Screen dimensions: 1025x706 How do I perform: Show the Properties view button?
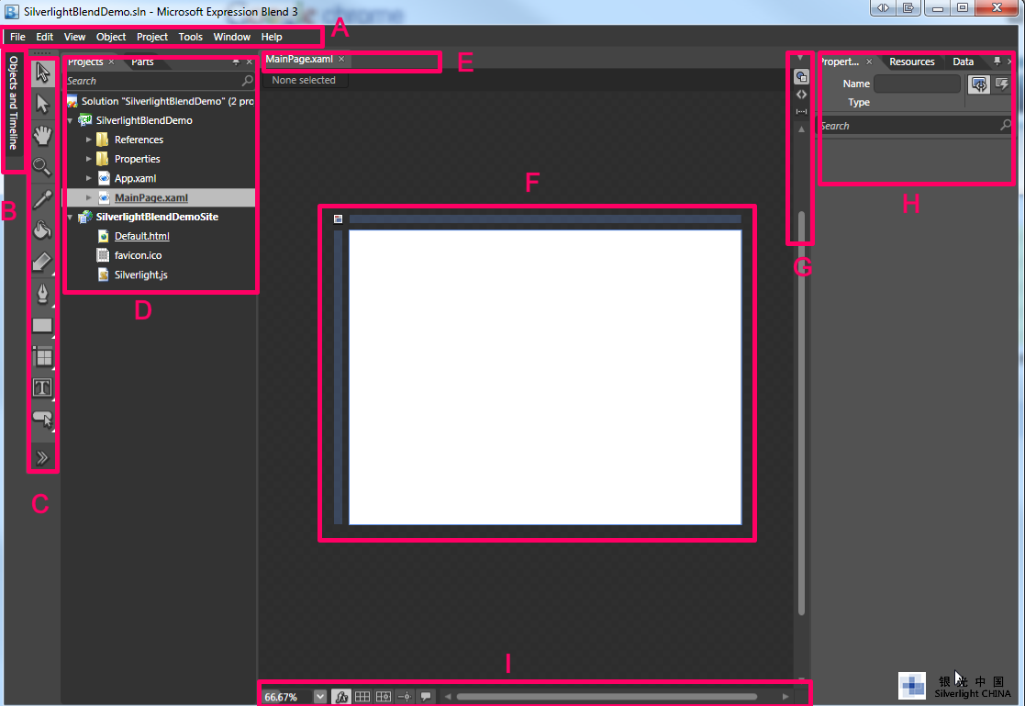(x=978, y=84)
